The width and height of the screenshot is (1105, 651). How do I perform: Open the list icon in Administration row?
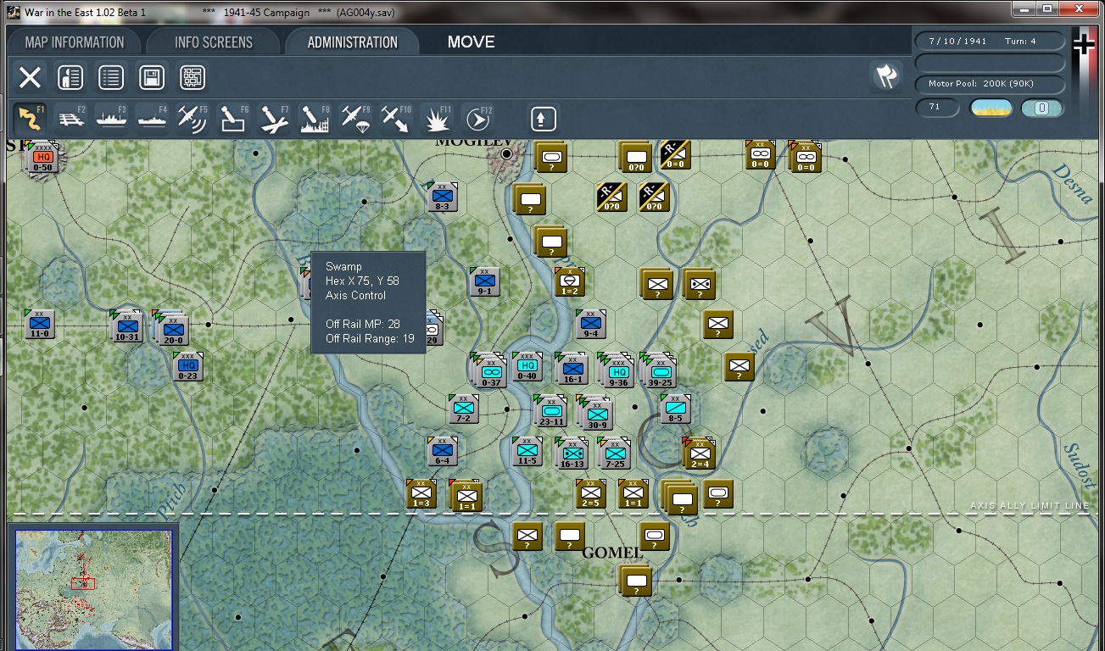111,78
